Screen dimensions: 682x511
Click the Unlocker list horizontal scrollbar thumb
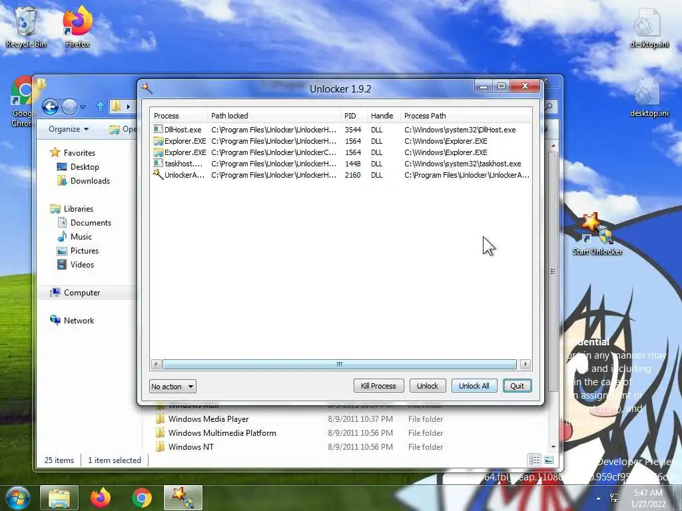click(339, 364)
